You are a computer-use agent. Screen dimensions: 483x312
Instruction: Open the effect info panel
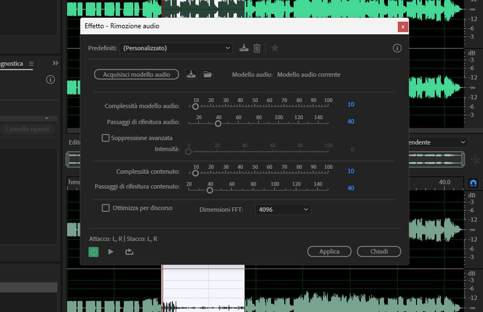point(397,48)
